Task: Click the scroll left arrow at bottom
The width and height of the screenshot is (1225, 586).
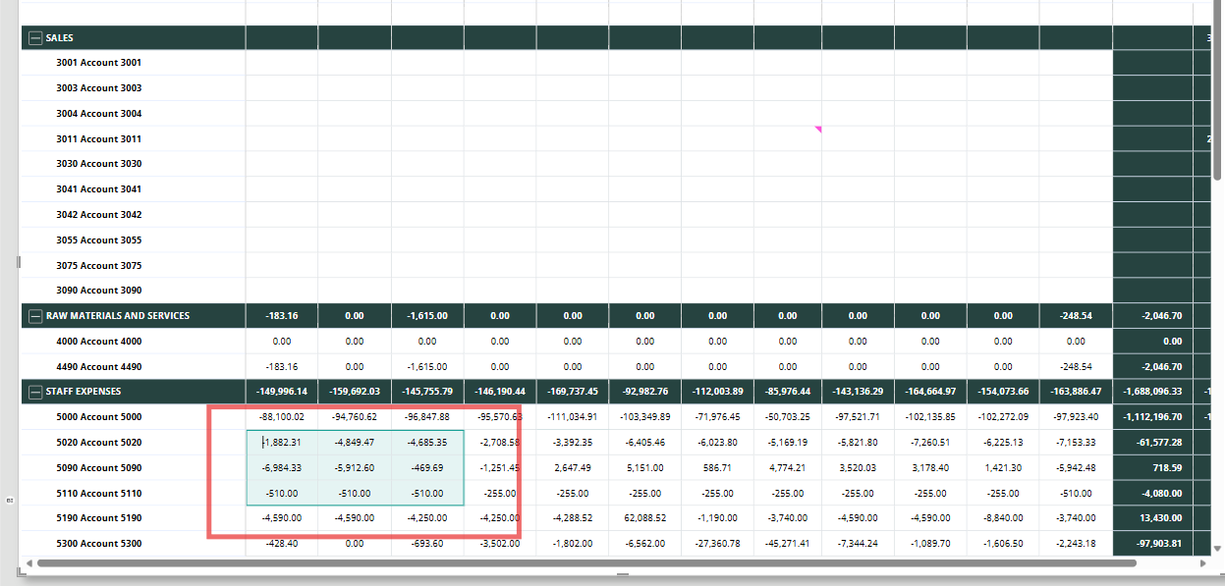Action: point(28,563)
